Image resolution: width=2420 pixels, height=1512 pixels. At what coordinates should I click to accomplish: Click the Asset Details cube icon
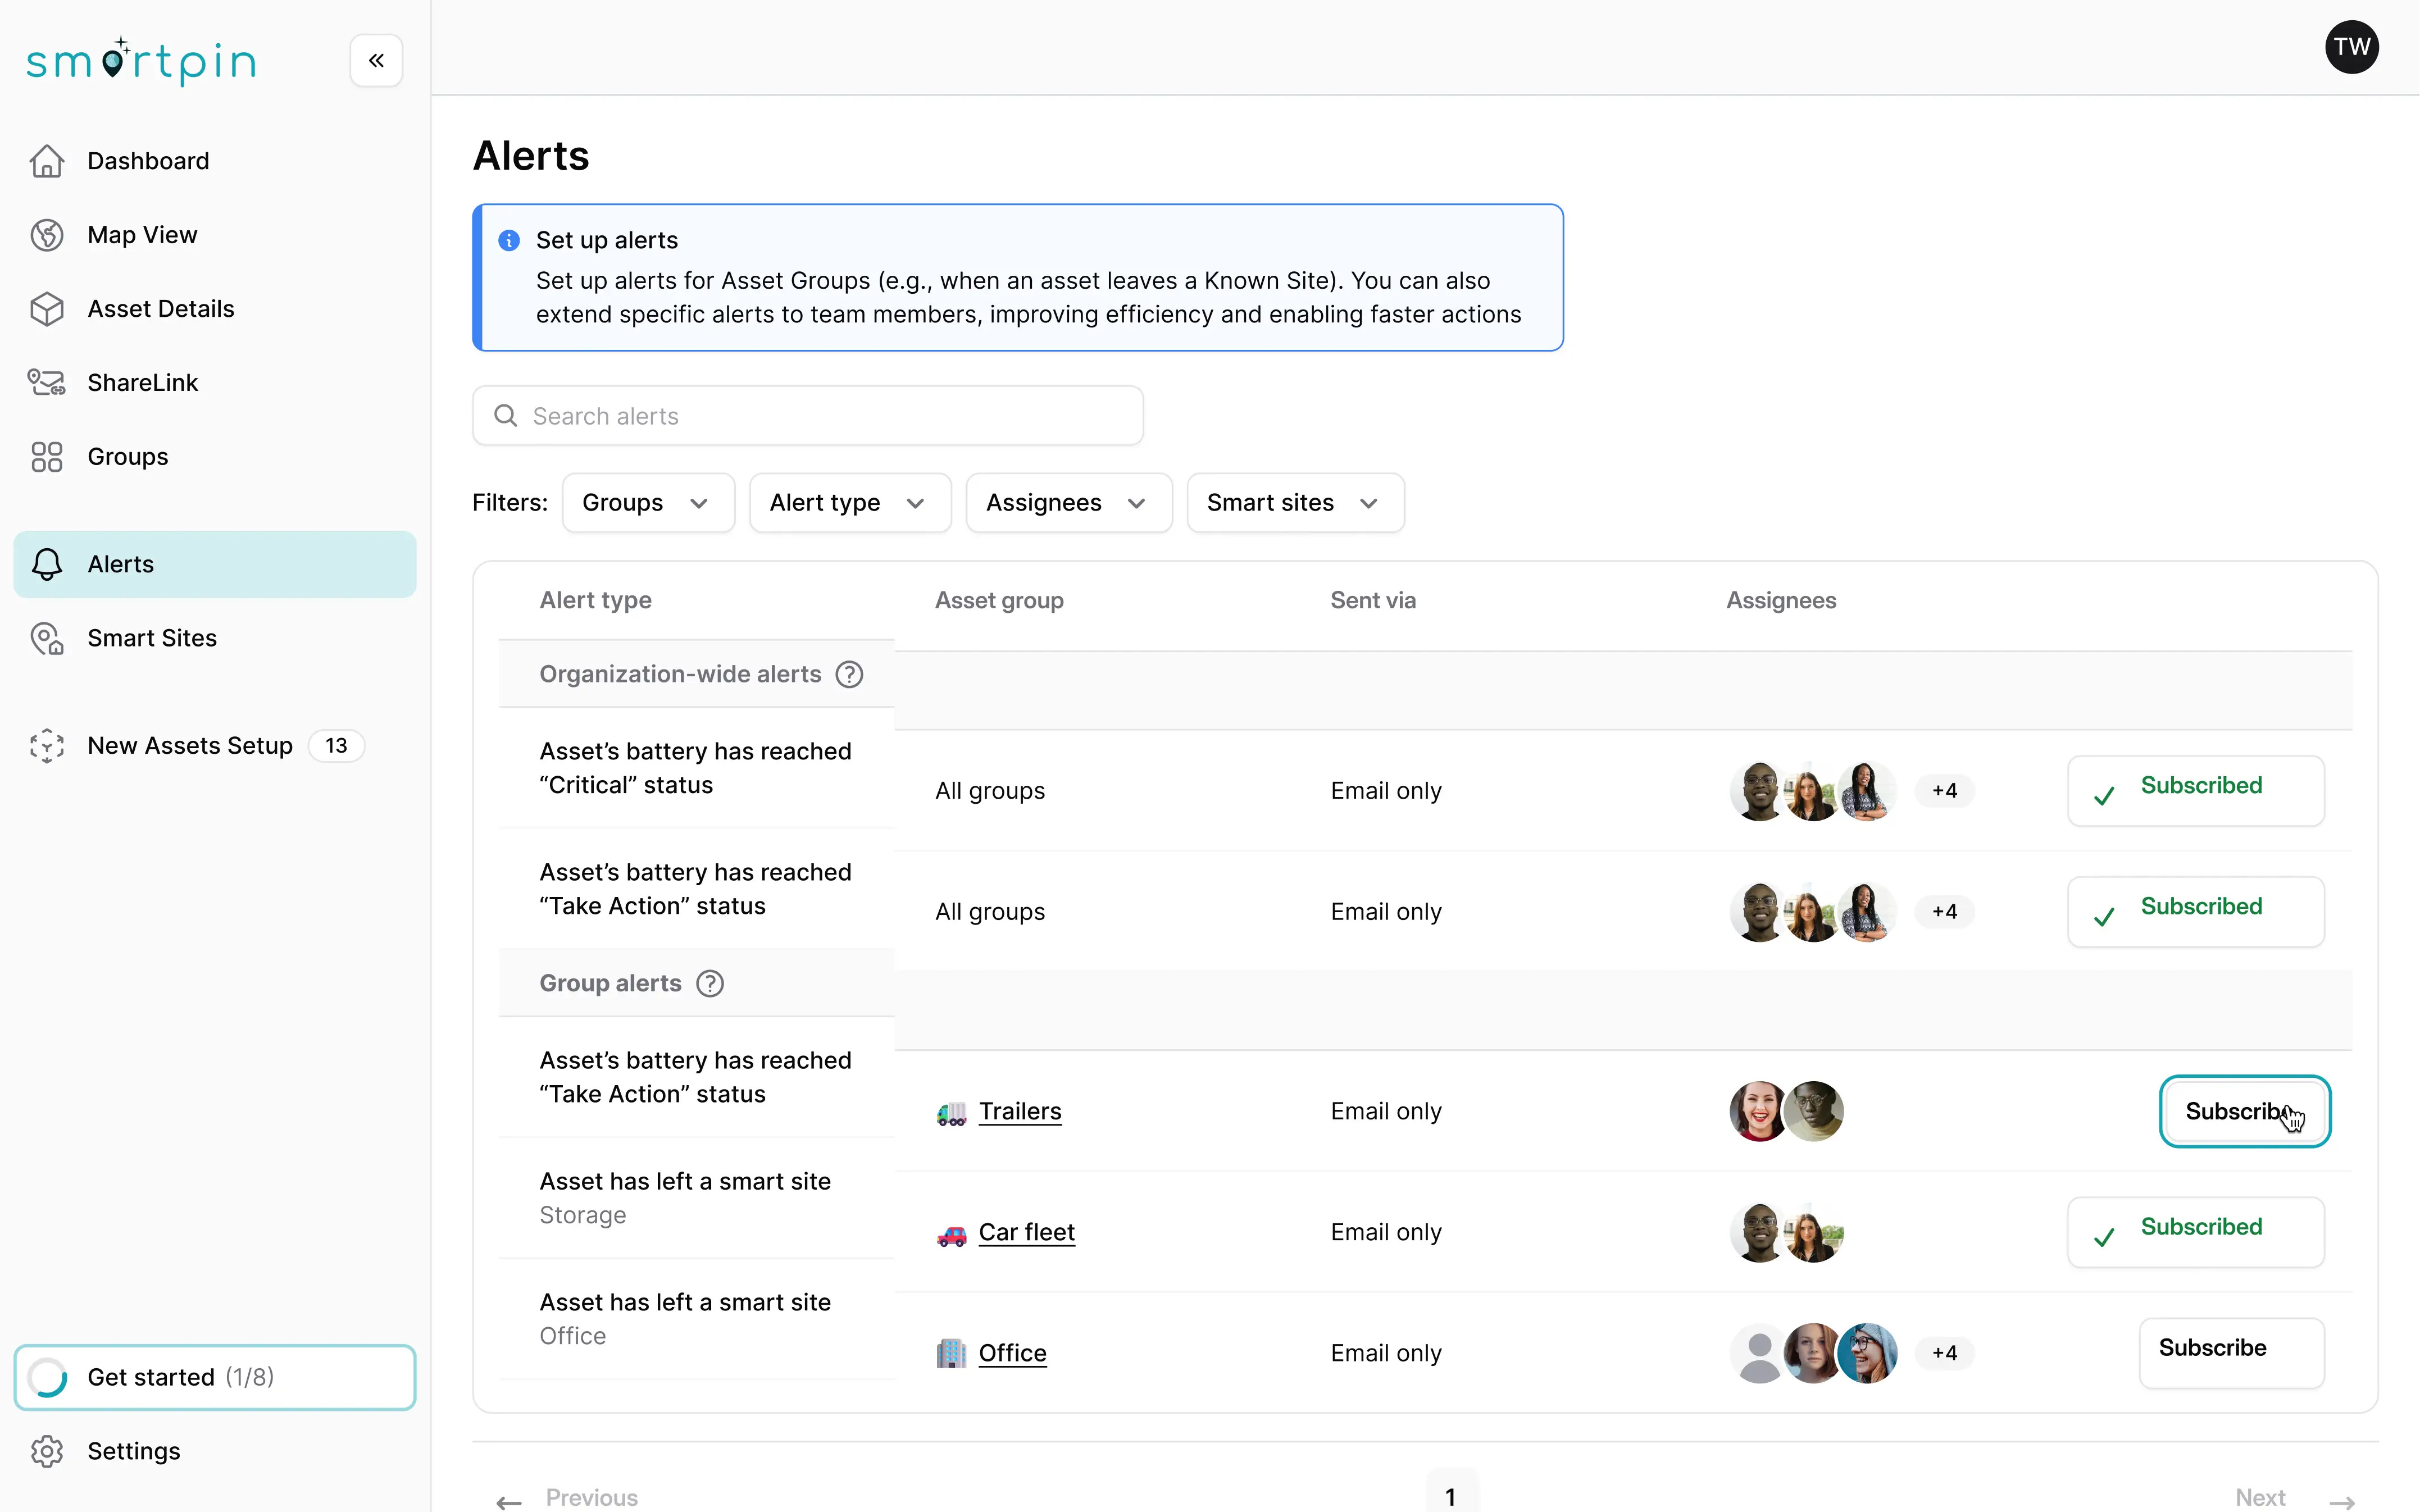click(x=47, y=309)
